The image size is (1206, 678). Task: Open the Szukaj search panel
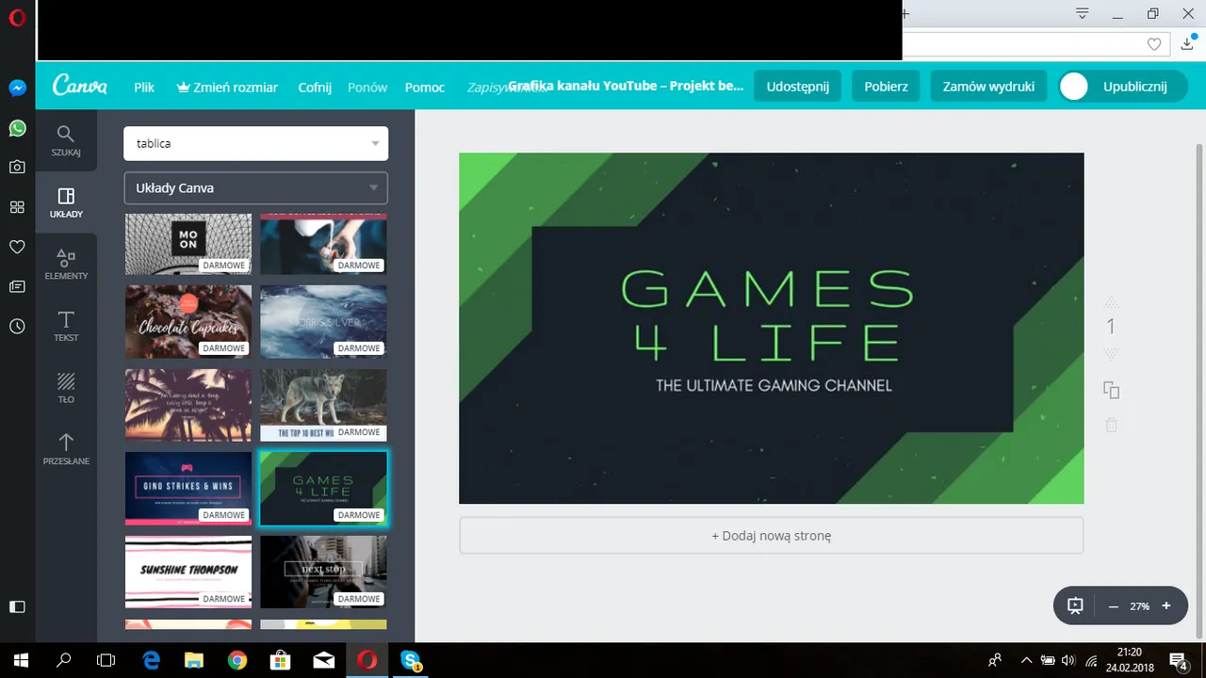66,140
